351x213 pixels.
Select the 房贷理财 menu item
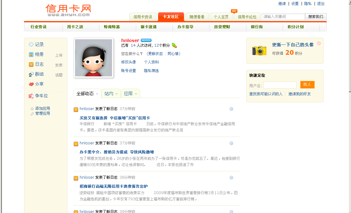222,27
